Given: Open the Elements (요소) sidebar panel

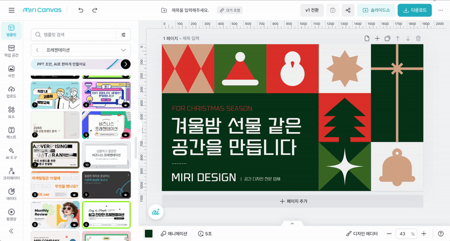Looking at the screenshot, I should coord(11,112).
